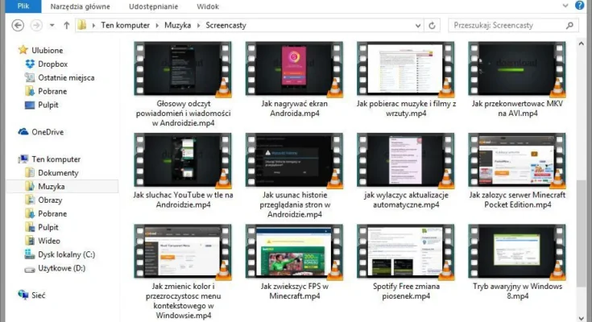This screenshot has width=592, height=322.
Task: Open Help with the question mark icon
Action: 580,6
